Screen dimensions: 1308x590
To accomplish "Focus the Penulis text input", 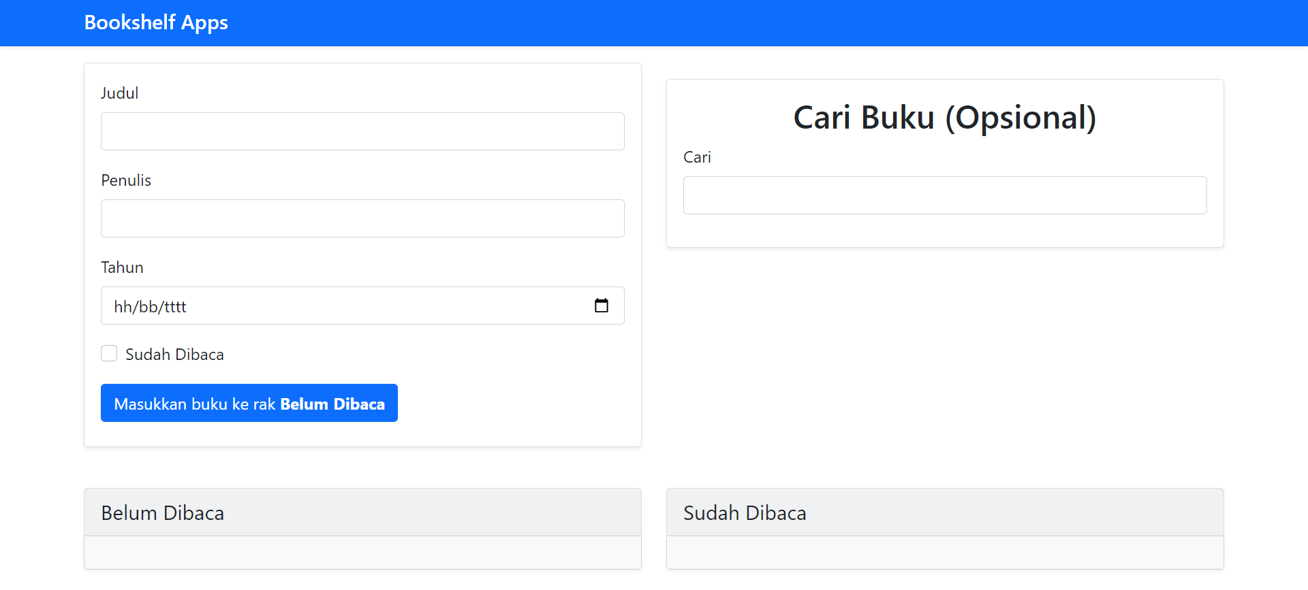I will point(362,218).
